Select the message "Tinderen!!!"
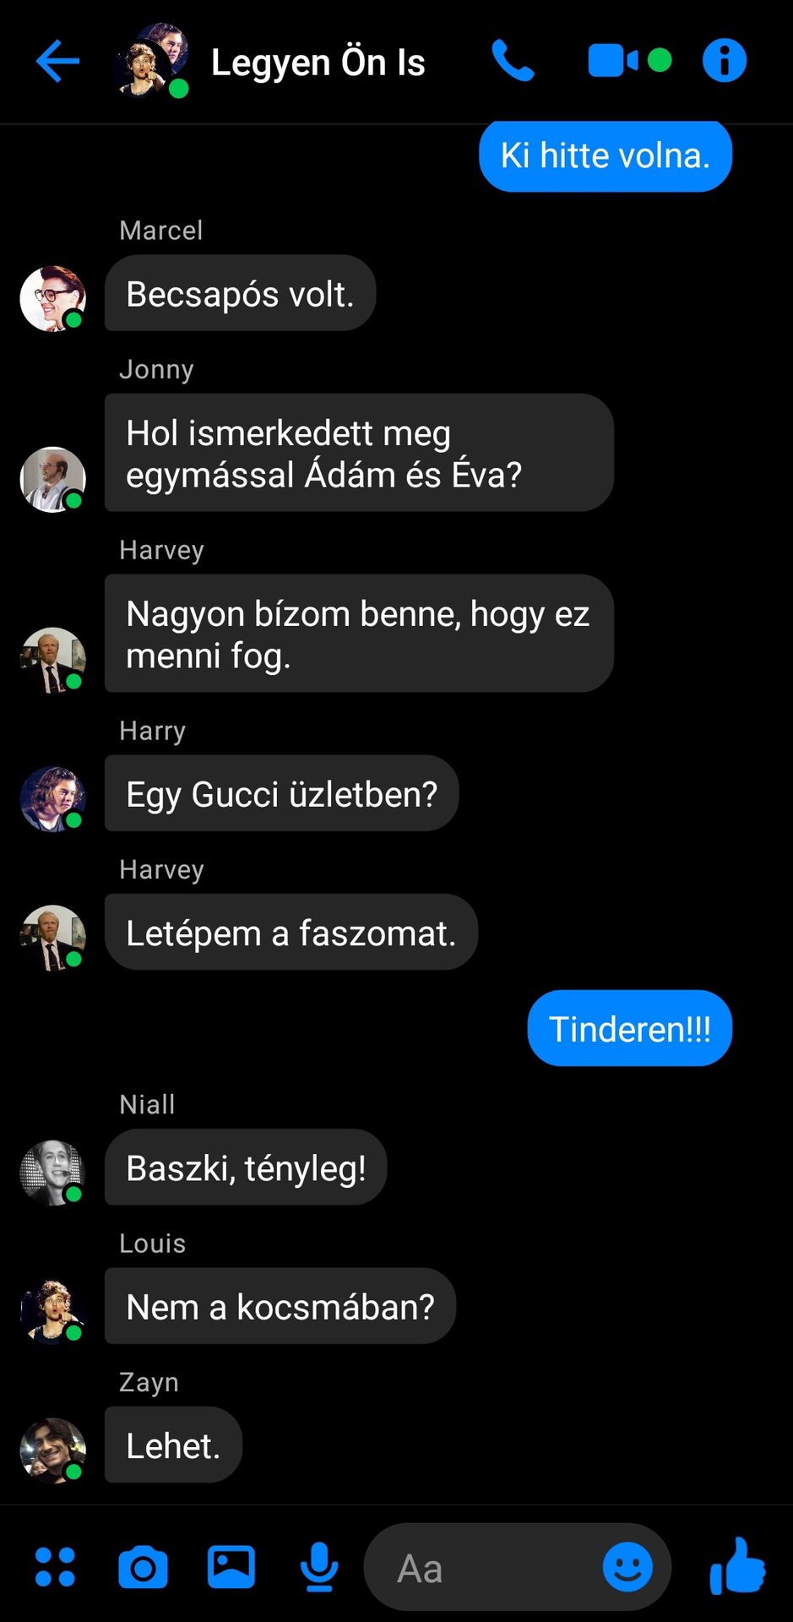 tap(630, 1028)
